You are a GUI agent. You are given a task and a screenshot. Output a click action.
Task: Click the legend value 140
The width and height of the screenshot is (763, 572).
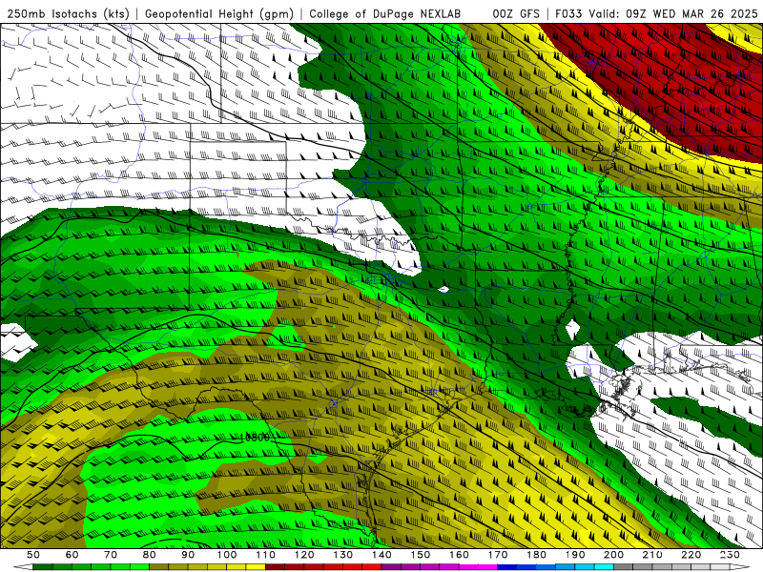coord(381,555)
